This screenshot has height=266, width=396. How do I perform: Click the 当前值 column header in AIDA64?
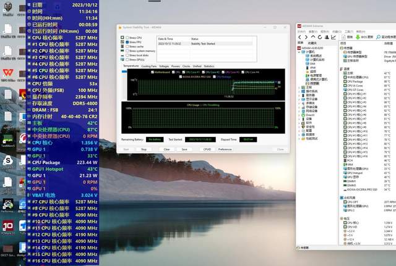[389, 43]
